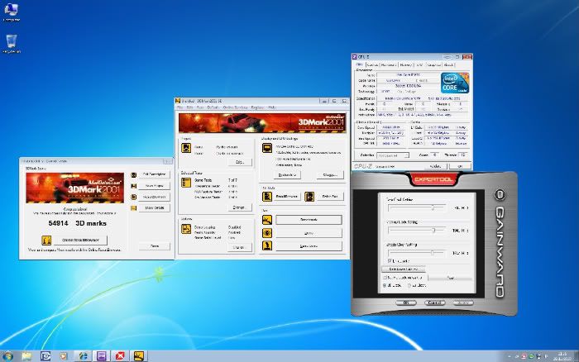Open the Computer desktop icon
Screen dimensions: 579x362
[x=11, y=11]
